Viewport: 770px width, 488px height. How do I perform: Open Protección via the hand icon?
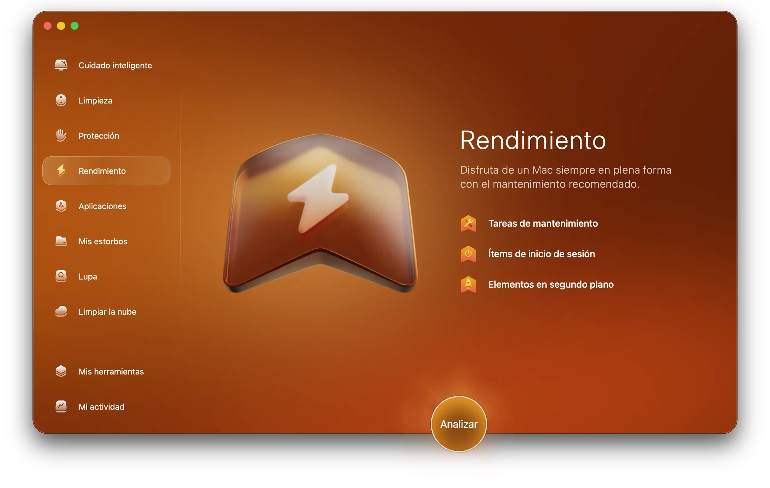coord(61,135)
